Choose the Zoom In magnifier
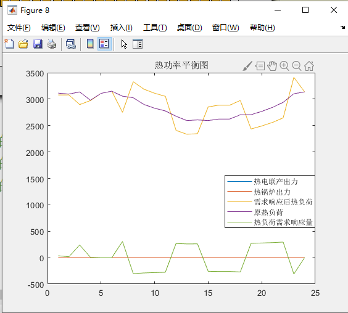 coord(284,66)
